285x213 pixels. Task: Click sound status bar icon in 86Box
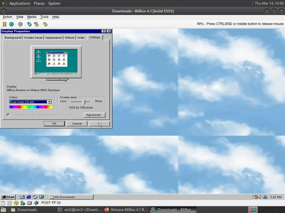tap(36, 203)
